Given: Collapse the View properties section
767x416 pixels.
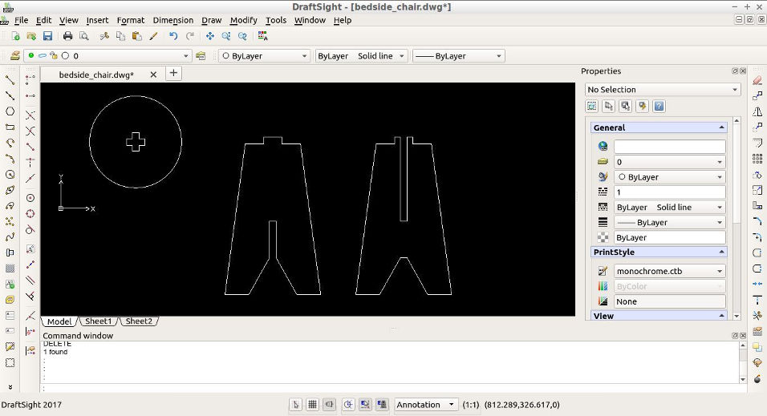Looking at the screenshot, I should pyautogui.click(x=721, y=316).
